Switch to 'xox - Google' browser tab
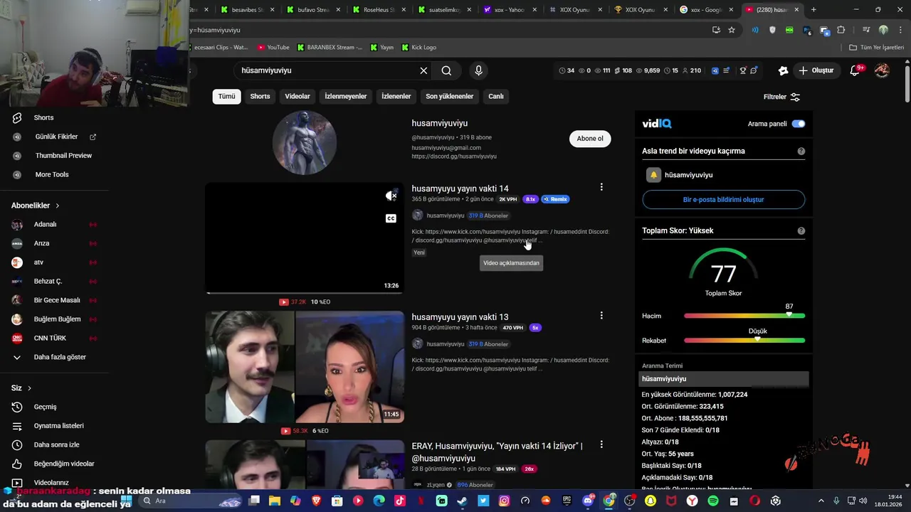The width and height of the screenshot is (911, 512). [705, 10]
